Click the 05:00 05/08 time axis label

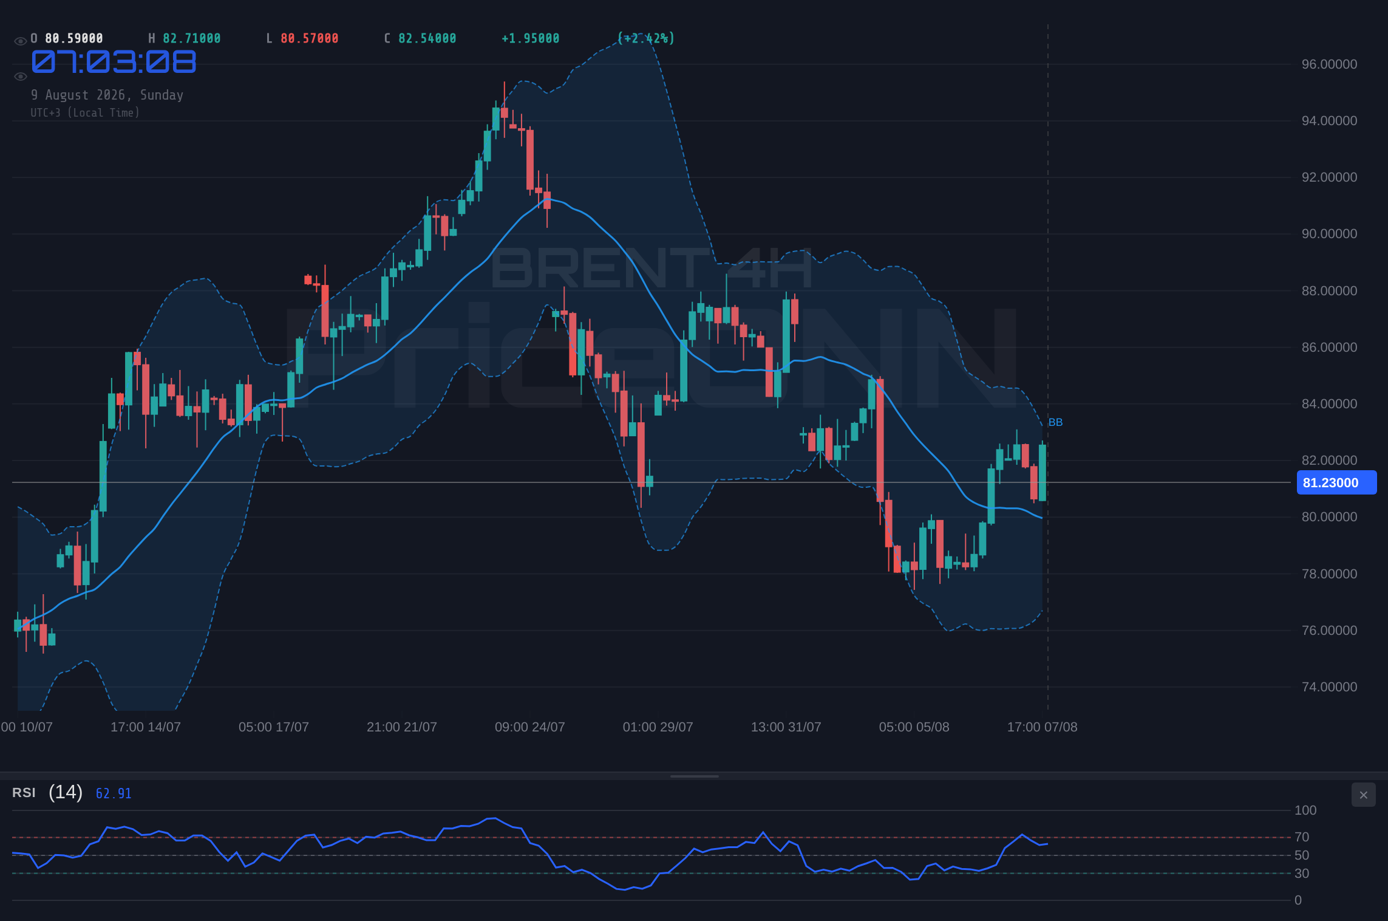click(x=914, y=727)
